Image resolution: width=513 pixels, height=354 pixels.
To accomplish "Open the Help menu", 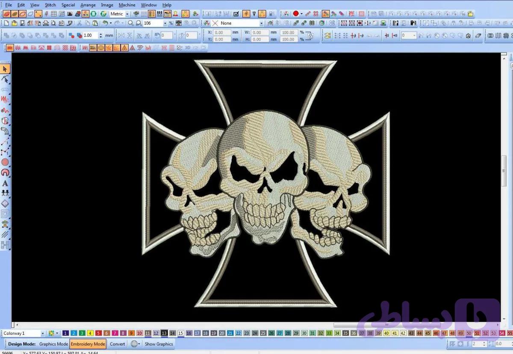I will point(167,5).
